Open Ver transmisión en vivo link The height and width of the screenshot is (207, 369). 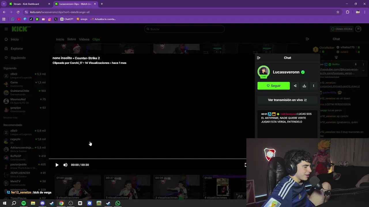287,100
